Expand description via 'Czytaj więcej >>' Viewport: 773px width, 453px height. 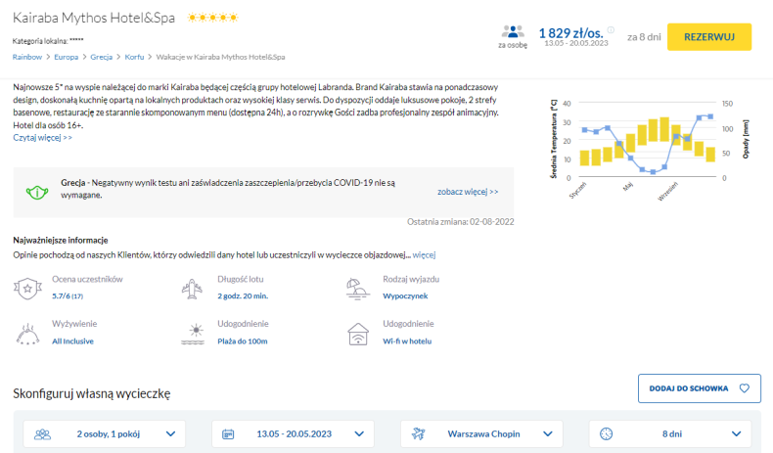coord(42,138)
